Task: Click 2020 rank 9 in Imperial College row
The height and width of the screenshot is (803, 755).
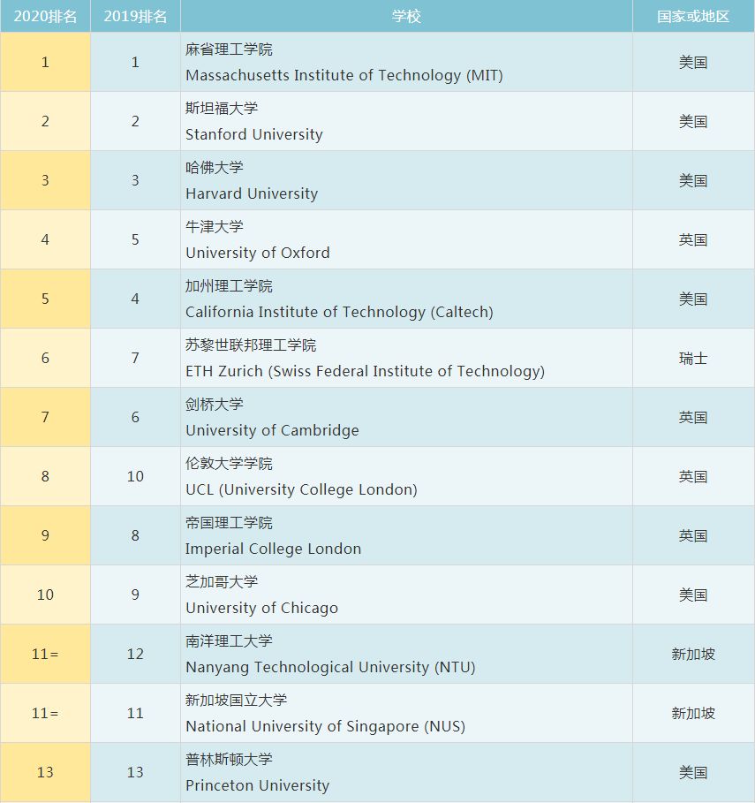Action: tap(45, 535)
